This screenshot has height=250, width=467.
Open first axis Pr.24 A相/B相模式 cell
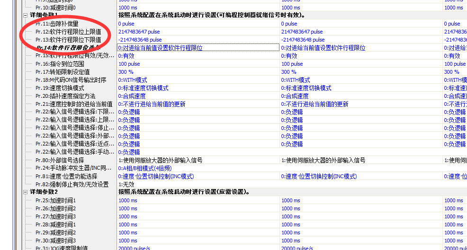pyautogui.click(x=144, y=168)
